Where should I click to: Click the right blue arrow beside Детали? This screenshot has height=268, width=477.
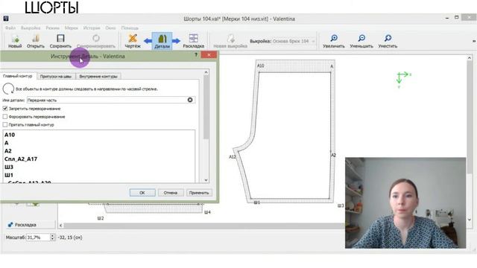(177, 41)
